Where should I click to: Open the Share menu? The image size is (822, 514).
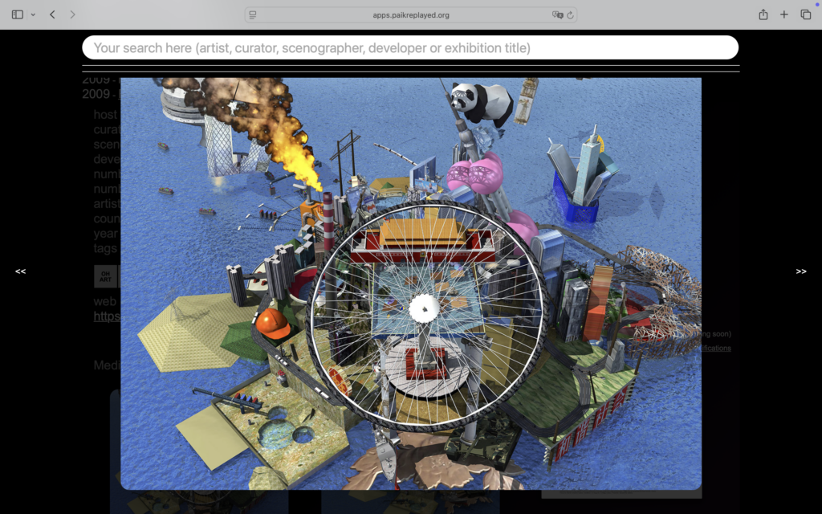[x=763, y=14]
